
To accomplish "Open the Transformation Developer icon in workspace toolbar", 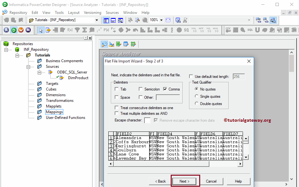I will click(118, 44).
